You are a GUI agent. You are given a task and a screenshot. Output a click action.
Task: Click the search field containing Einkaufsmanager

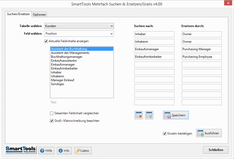point(154,49)
